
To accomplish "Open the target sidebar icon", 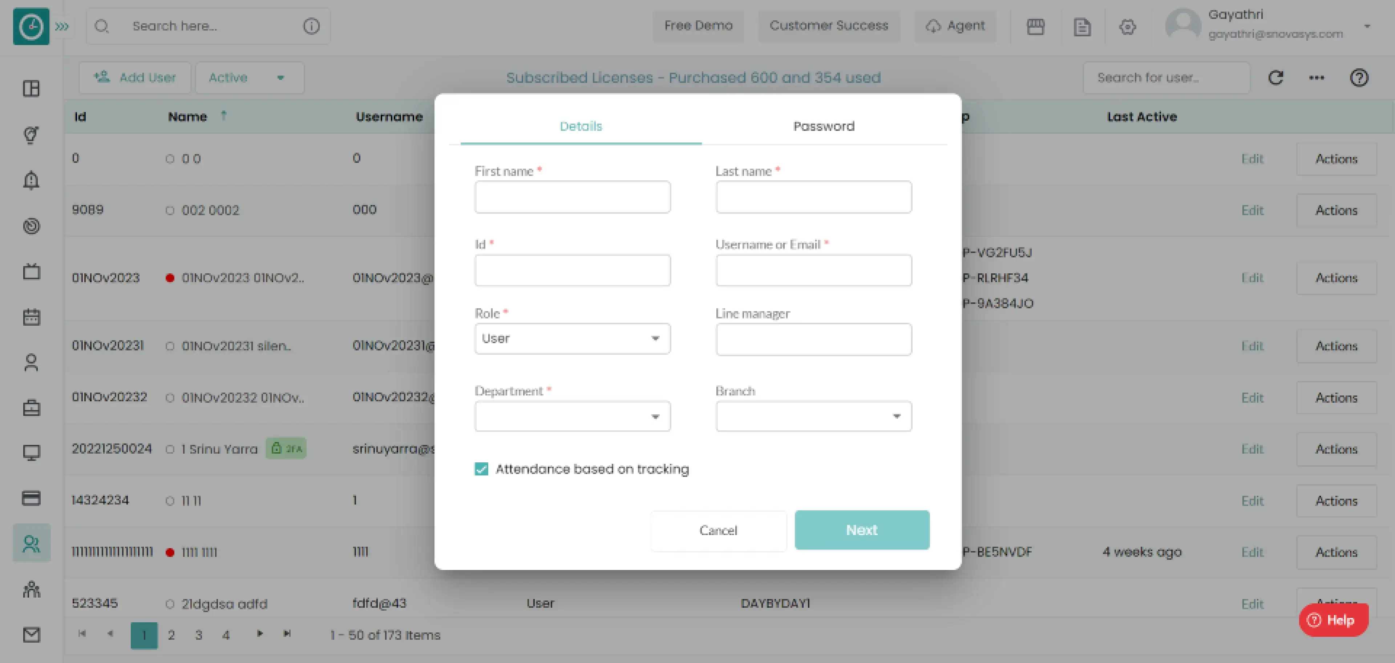I will 31,226.
